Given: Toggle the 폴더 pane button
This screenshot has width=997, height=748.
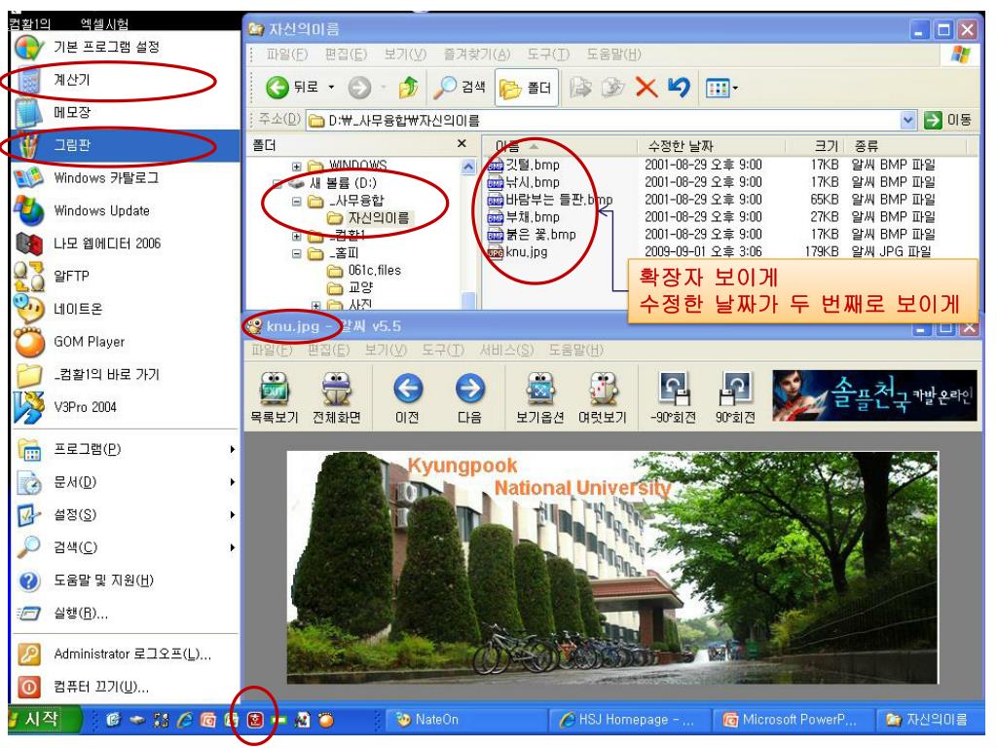Looking at the screenshot, I should tap(526, 87).
